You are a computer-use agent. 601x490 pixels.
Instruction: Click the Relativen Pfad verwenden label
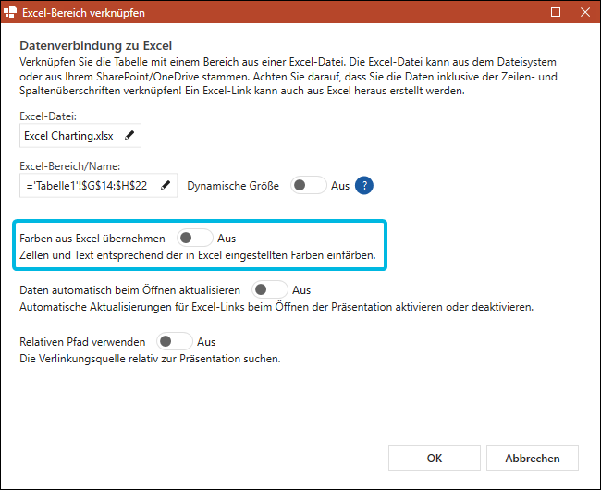82,342
